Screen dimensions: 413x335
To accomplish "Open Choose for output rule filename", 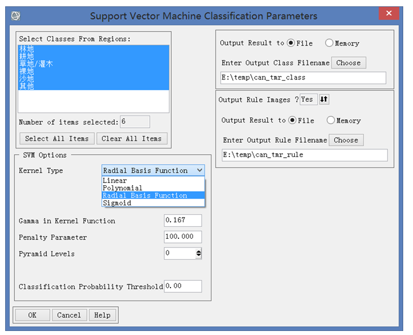I will pyautogui.click(x=346, y=140).
